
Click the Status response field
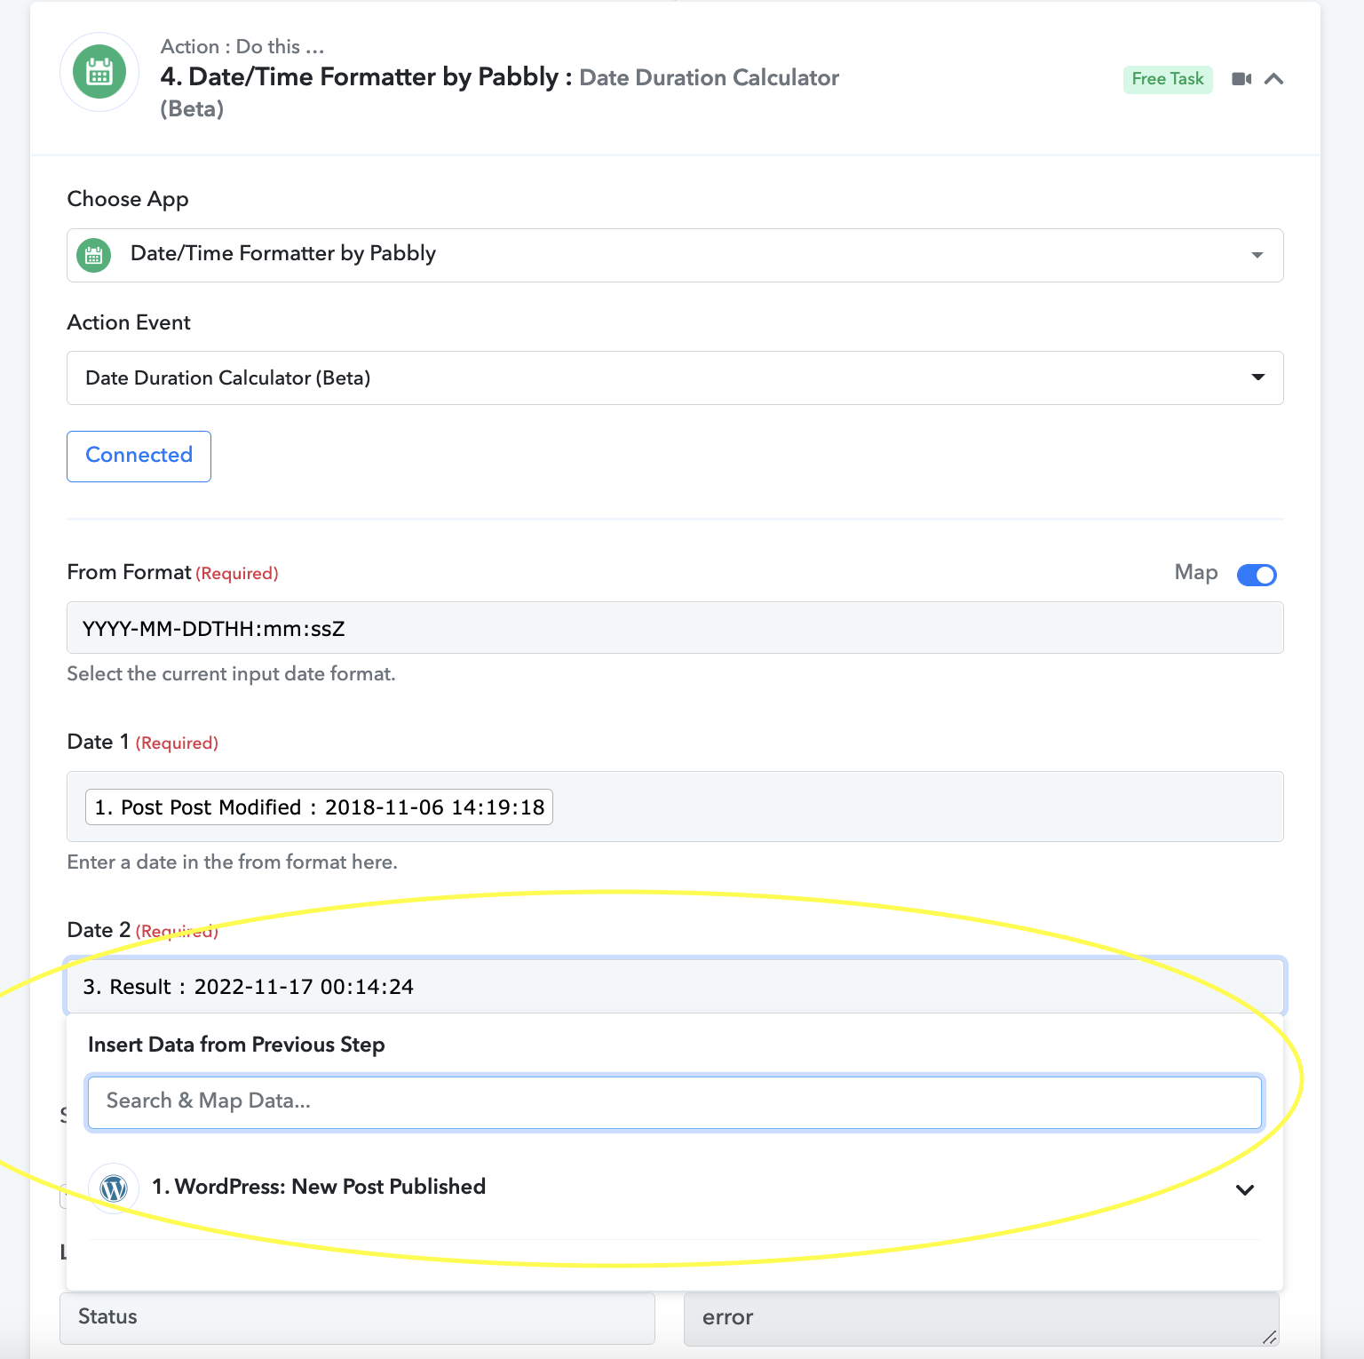tap(357, 1317)
